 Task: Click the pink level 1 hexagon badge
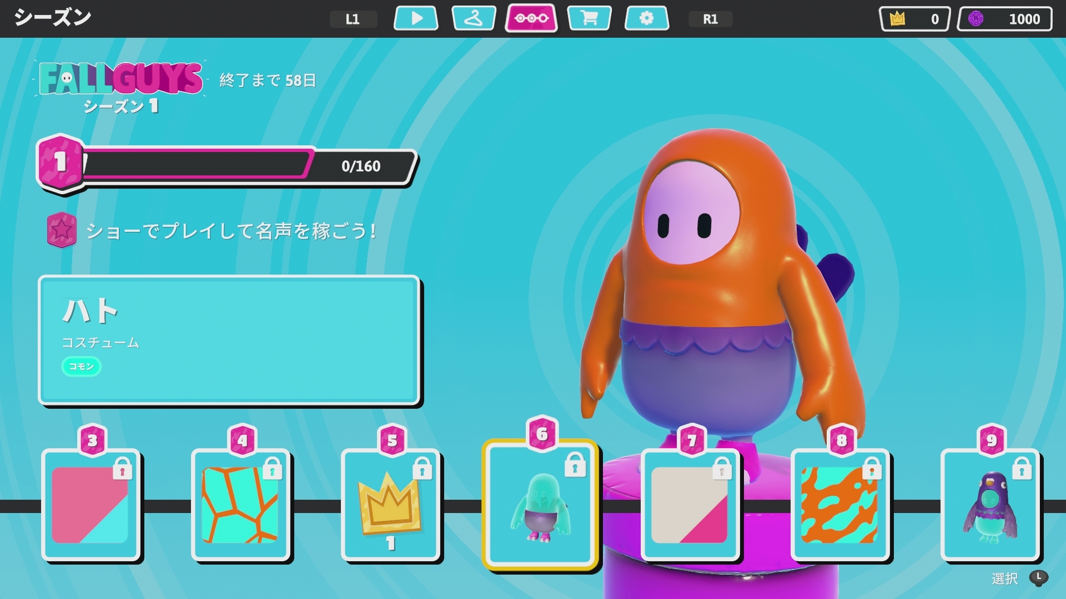click(61, 163)
